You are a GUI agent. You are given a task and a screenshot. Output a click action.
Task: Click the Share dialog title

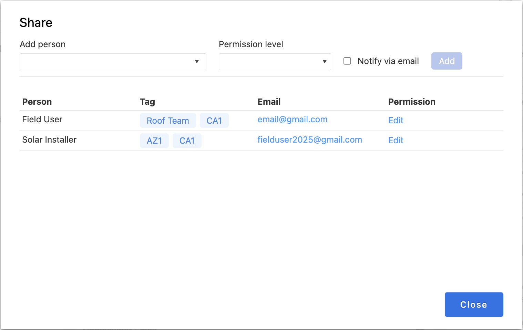coord(36,23)
